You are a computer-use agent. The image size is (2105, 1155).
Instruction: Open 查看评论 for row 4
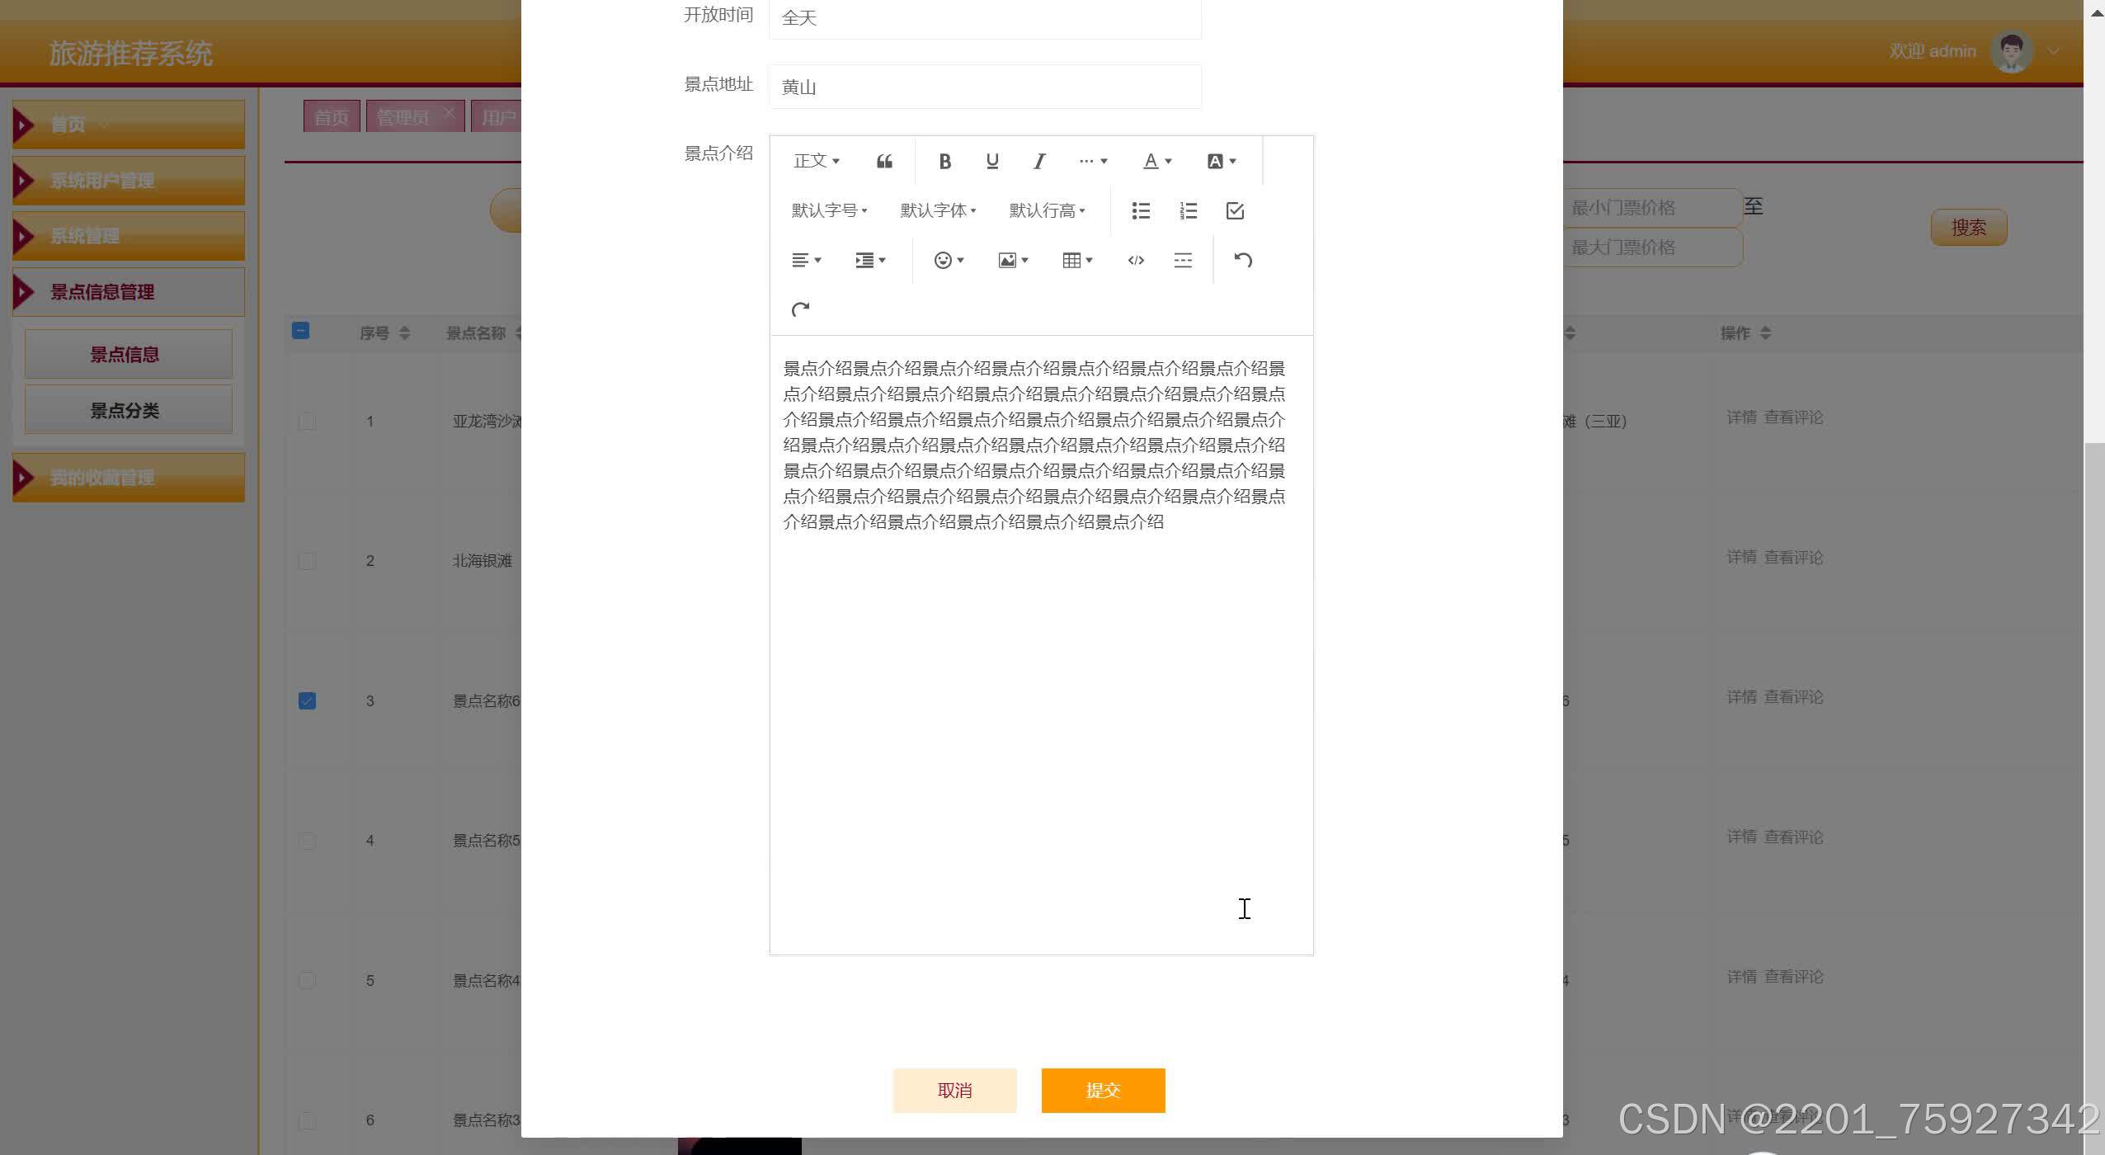1793,837
